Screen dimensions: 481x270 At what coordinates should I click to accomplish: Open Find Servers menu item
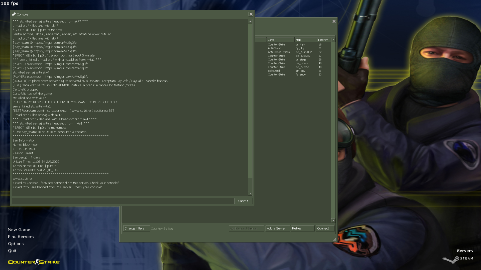tap(21, 237)
